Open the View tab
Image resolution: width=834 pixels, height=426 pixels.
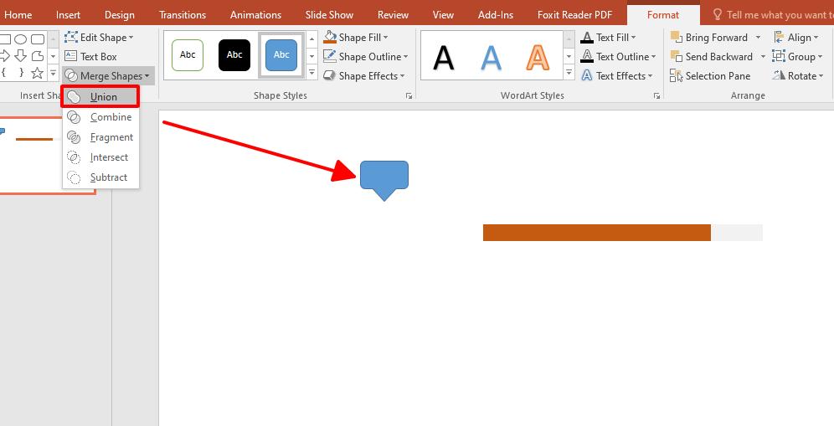(x=443, y=15)
